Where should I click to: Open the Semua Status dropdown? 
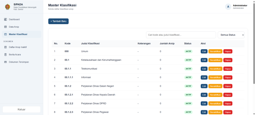point(231,35)
